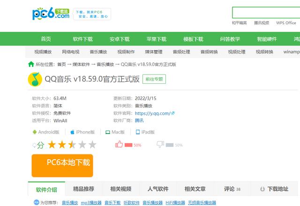Click external link icon after y.qq.com
This screenshot has height=206, width=300.
[173, 113]
